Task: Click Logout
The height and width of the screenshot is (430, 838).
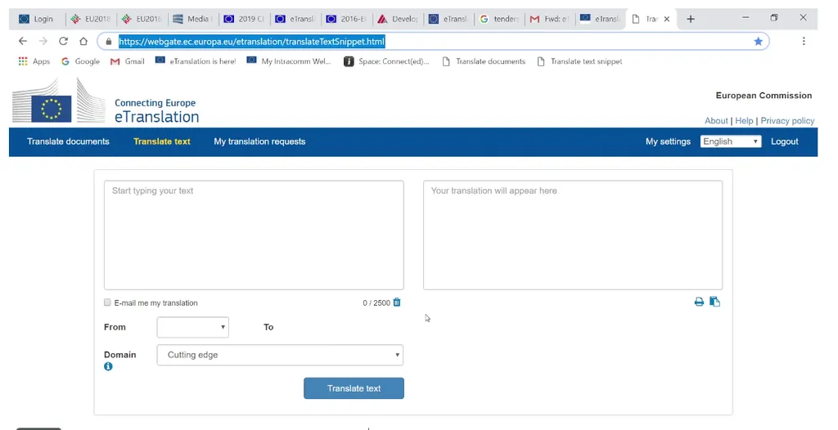Action: tap(785, 141)
